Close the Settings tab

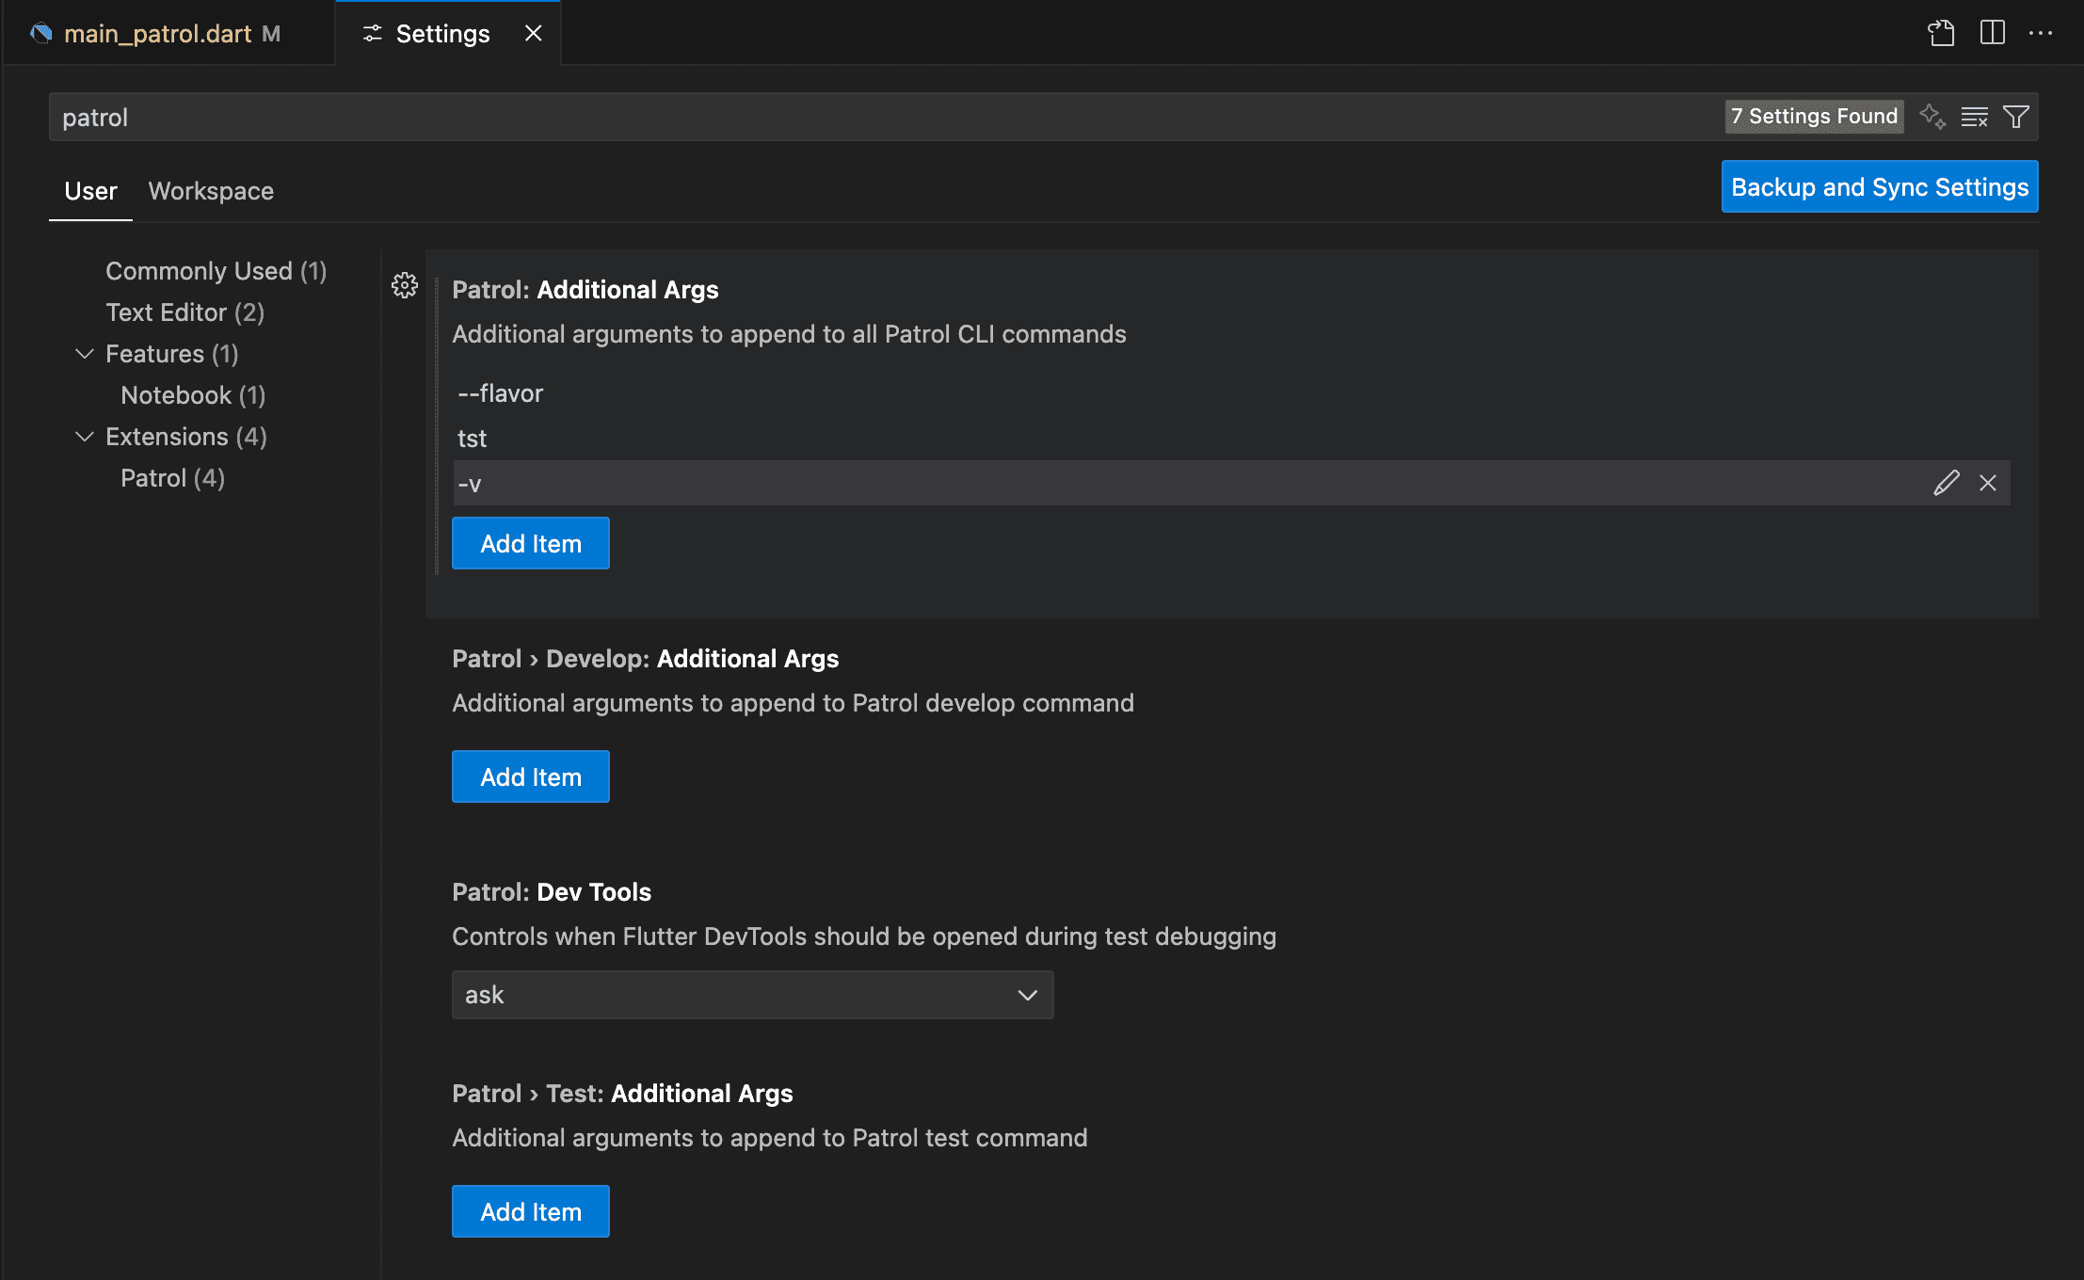pos(534,33)
